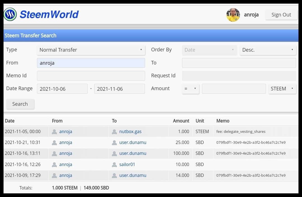This screenshot has width=302, height=197.
Task: Open anroja sender link in 2021-10-21 row
Action: pos(66,143)
